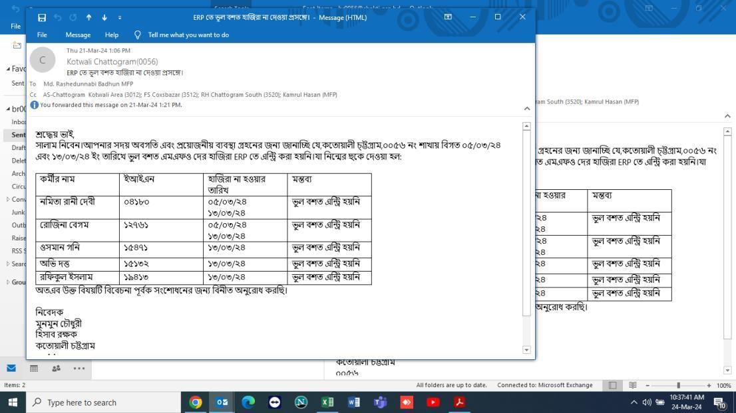Click table cell 'ওসমান গনি'
The image size is (736, 413).
tap(77, 250)
